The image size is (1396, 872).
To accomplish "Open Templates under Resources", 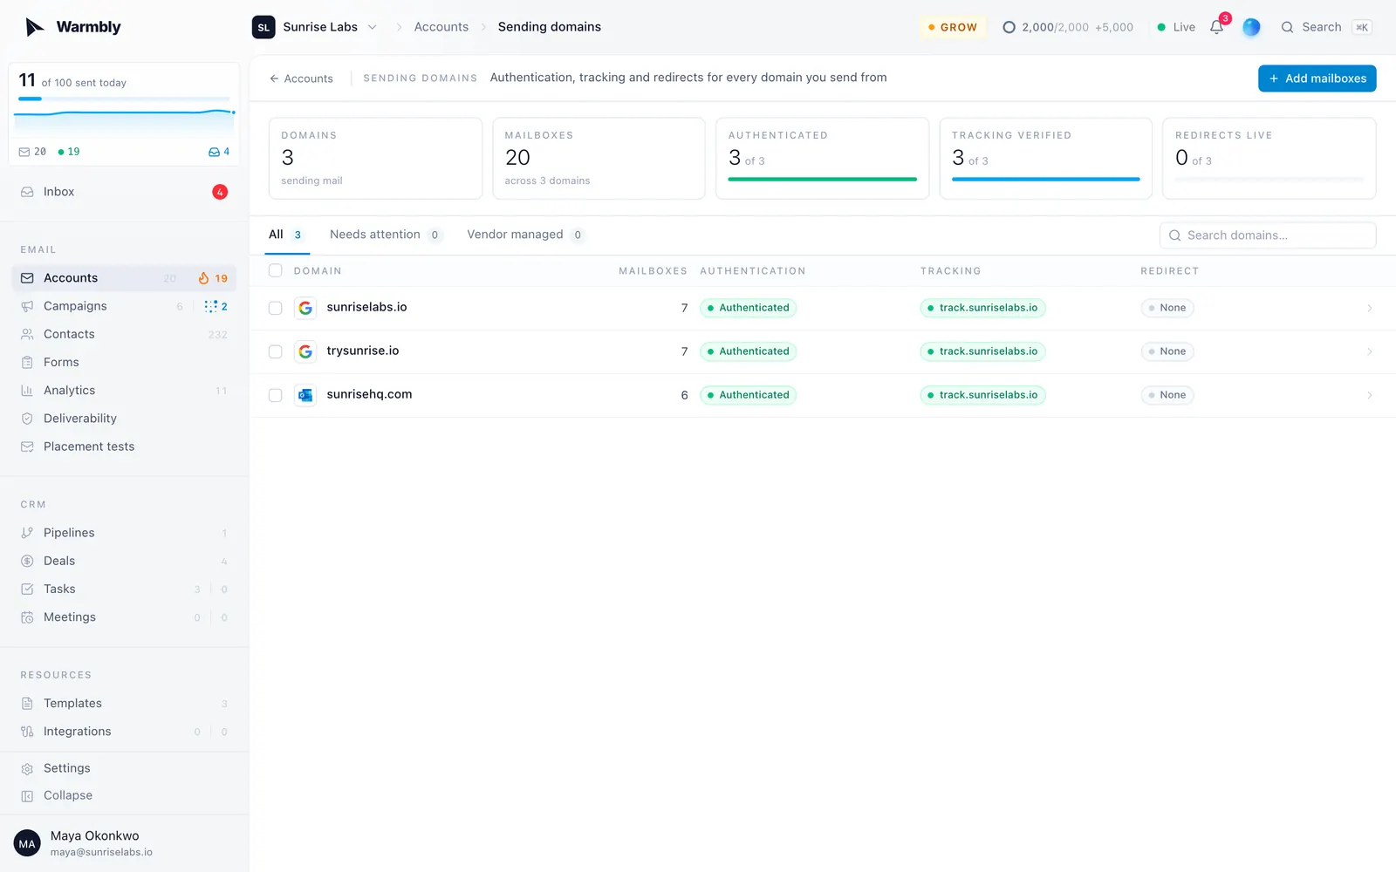I will [124, 704].
